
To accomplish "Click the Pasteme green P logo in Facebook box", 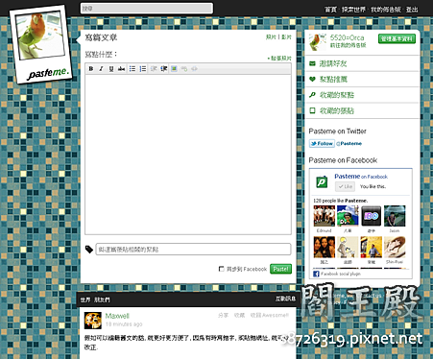I will point(322,182).
